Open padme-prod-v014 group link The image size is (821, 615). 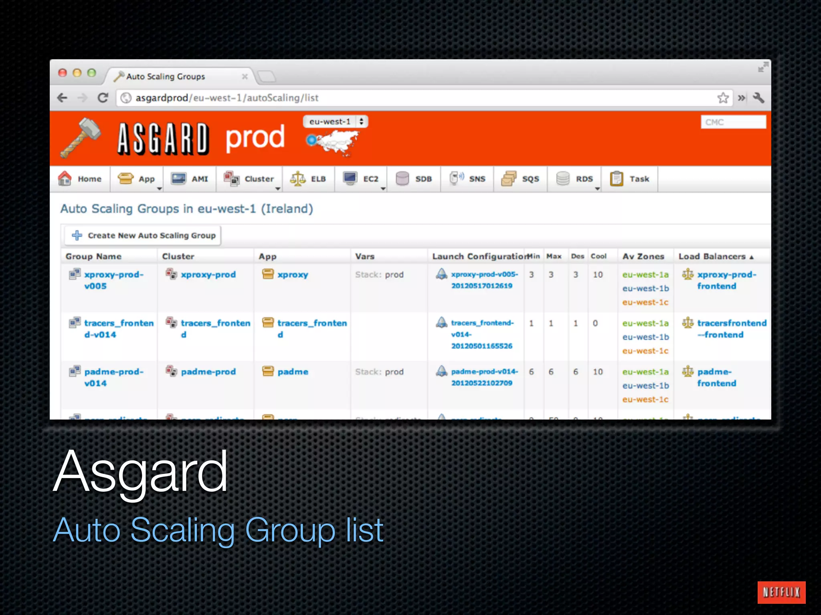point(114,377)
